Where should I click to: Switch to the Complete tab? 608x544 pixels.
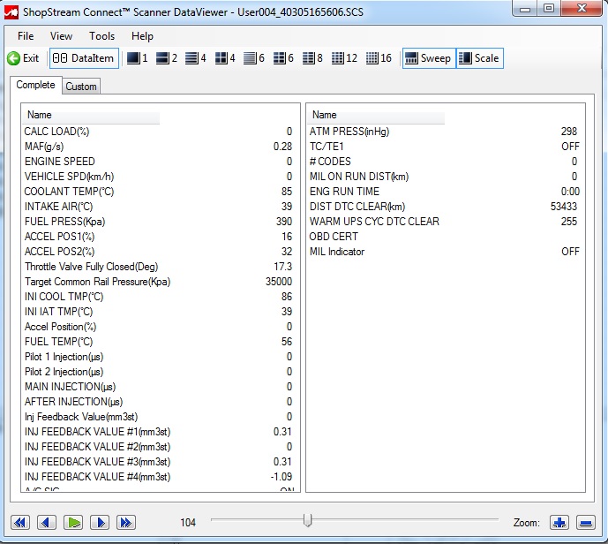35,85
